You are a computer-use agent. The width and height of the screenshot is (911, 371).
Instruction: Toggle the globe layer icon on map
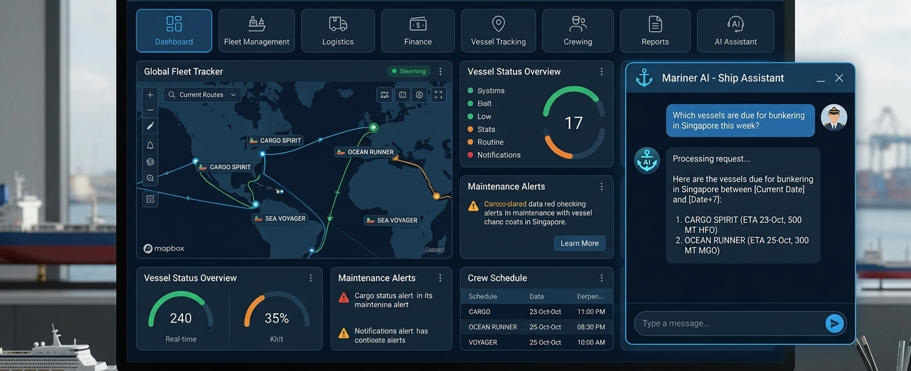tap(150, 162)
